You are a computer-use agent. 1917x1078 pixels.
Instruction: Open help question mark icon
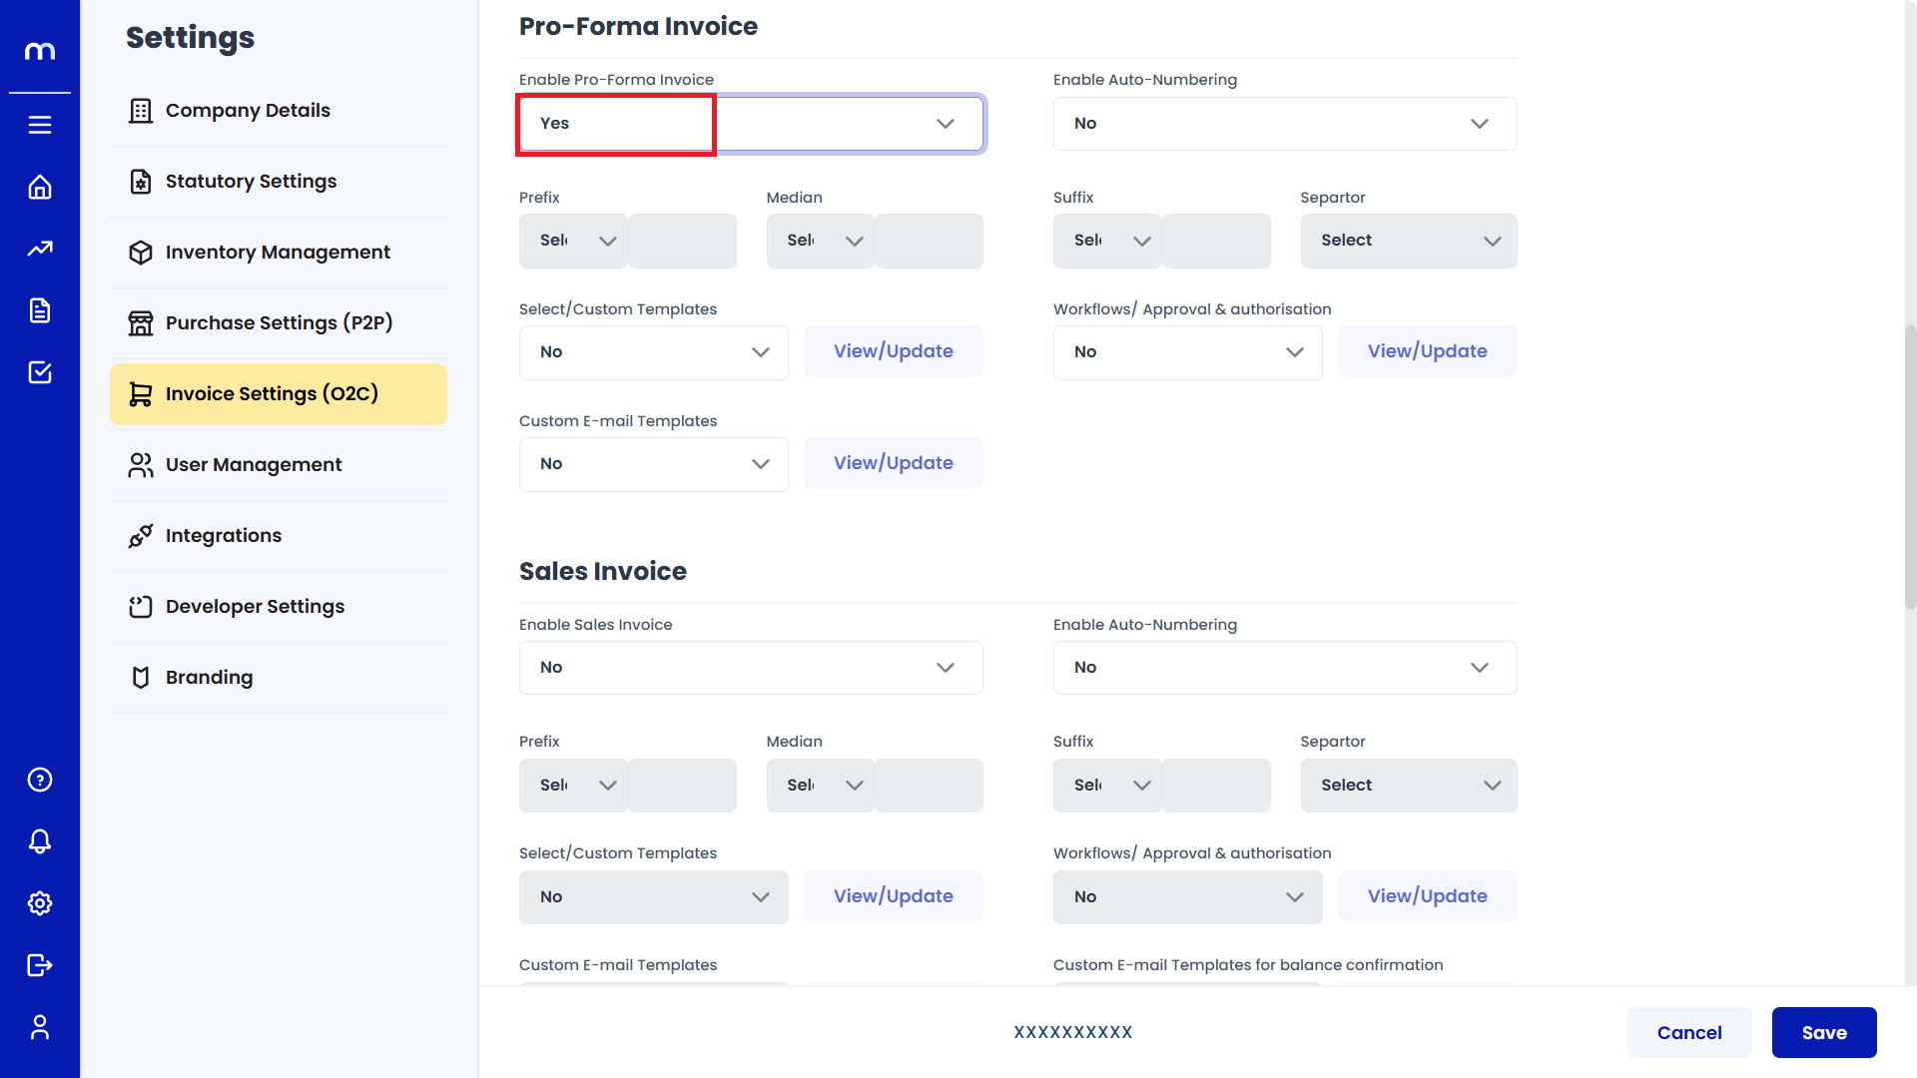pyautogui.click(x=40, y=780)
